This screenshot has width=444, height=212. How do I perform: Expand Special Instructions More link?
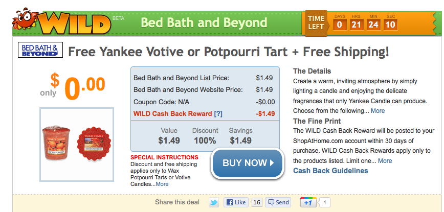pos(162,184)
